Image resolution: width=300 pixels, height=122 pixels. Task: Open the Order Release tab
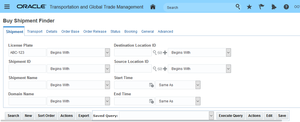coord(95,32)
